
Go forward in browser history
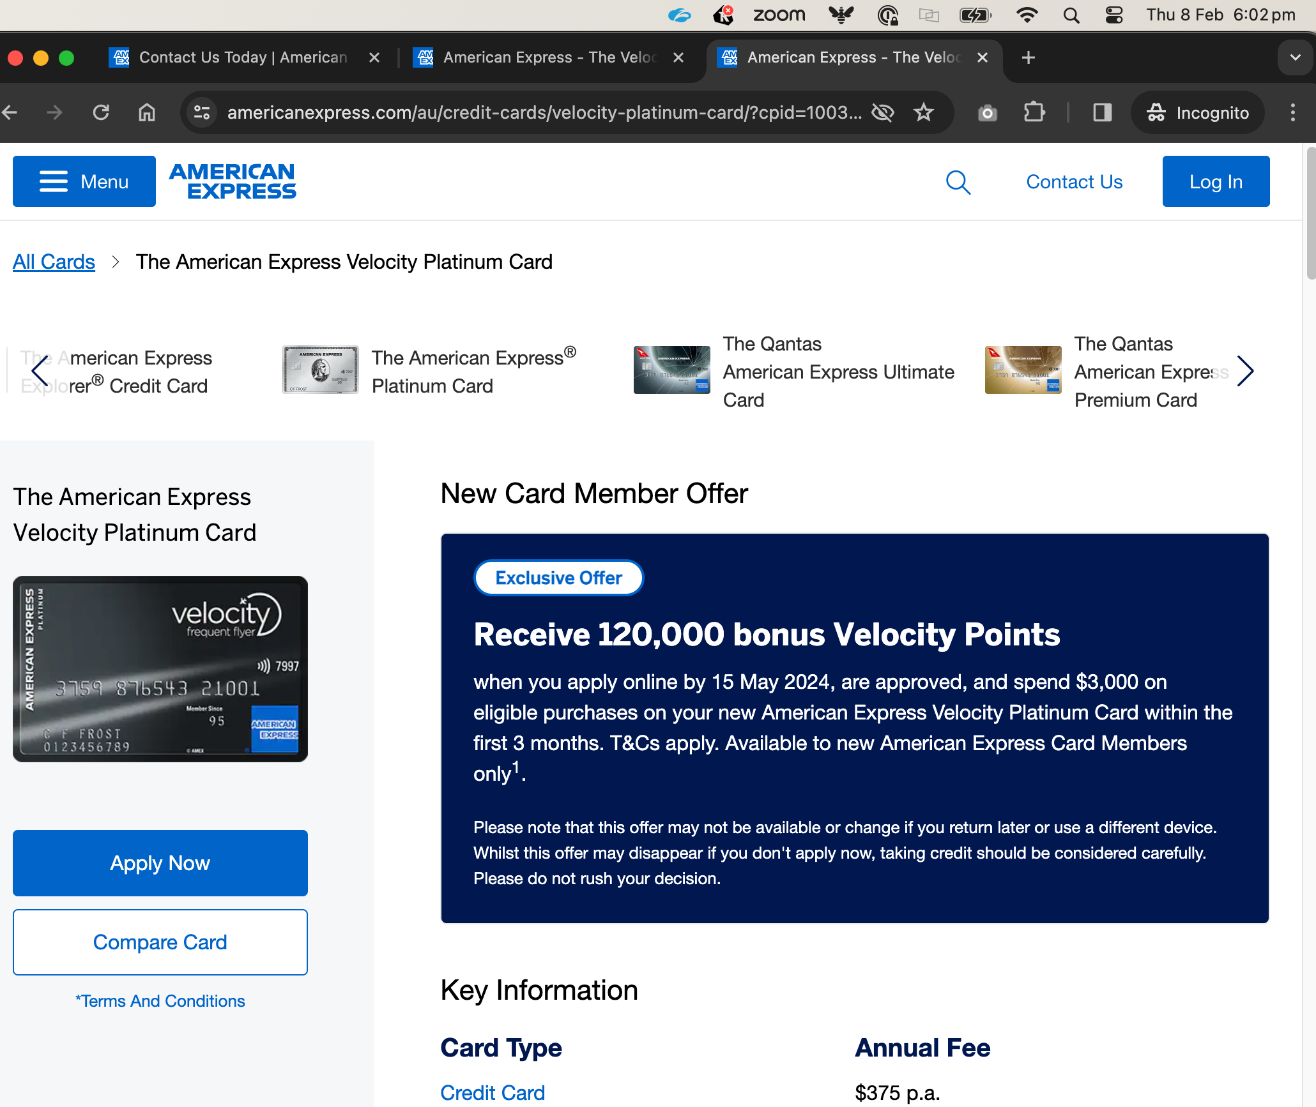(55, 112)
